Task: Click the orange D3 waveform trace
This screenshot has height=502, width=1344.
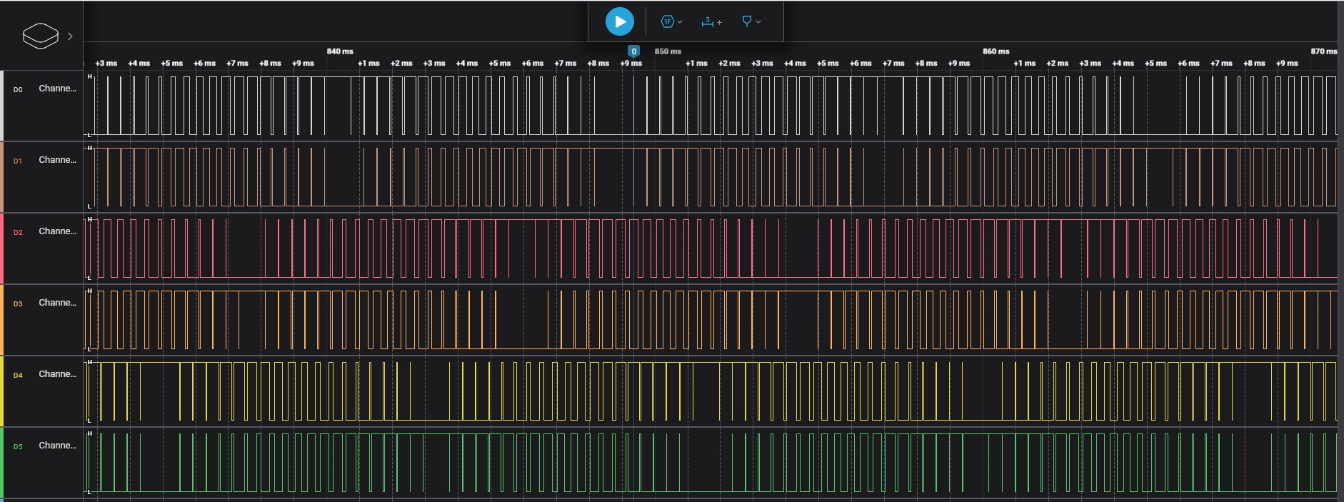Action: pos(711,319)
